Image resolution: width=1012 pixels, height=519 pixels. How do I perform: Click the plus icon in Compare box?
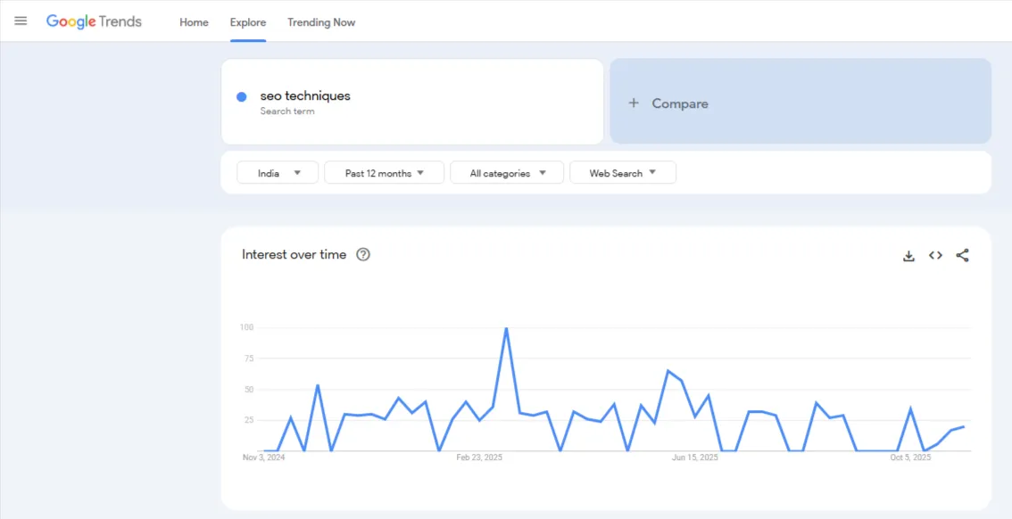[x=634, y=103]
